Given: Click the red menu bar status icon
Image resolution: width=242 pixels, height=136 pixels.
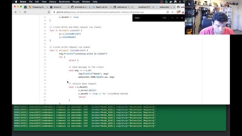Looking at the screenshot, I should click(161, 2).
